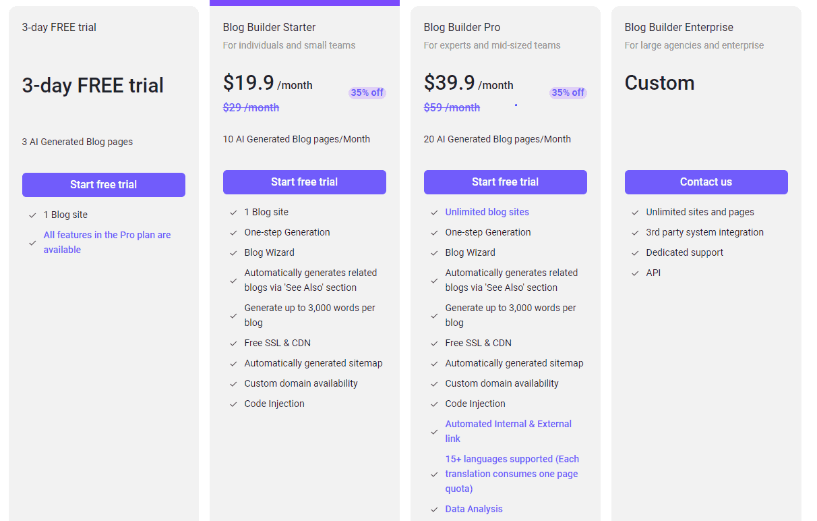Click the checkmark beside 'Free SSL & CDN'
This screenshot has width=817, height=521.
click(x=233, y=343)
